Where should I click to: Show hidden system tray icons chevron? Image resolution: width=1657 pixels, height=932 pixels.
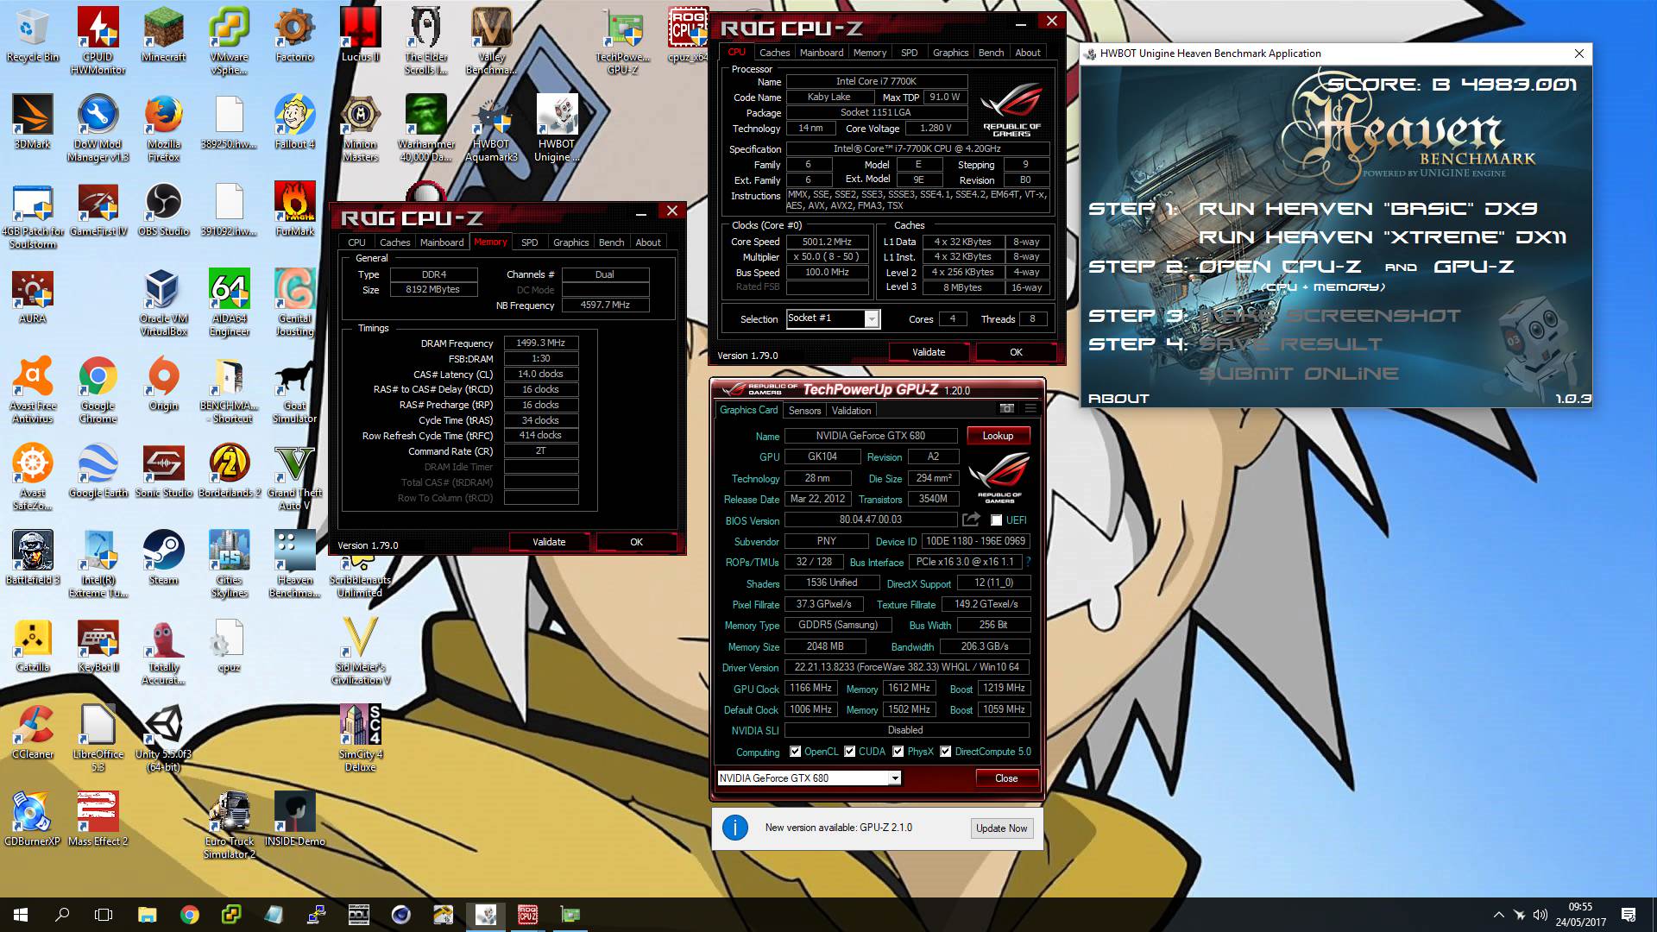(x=1498, y=915)
